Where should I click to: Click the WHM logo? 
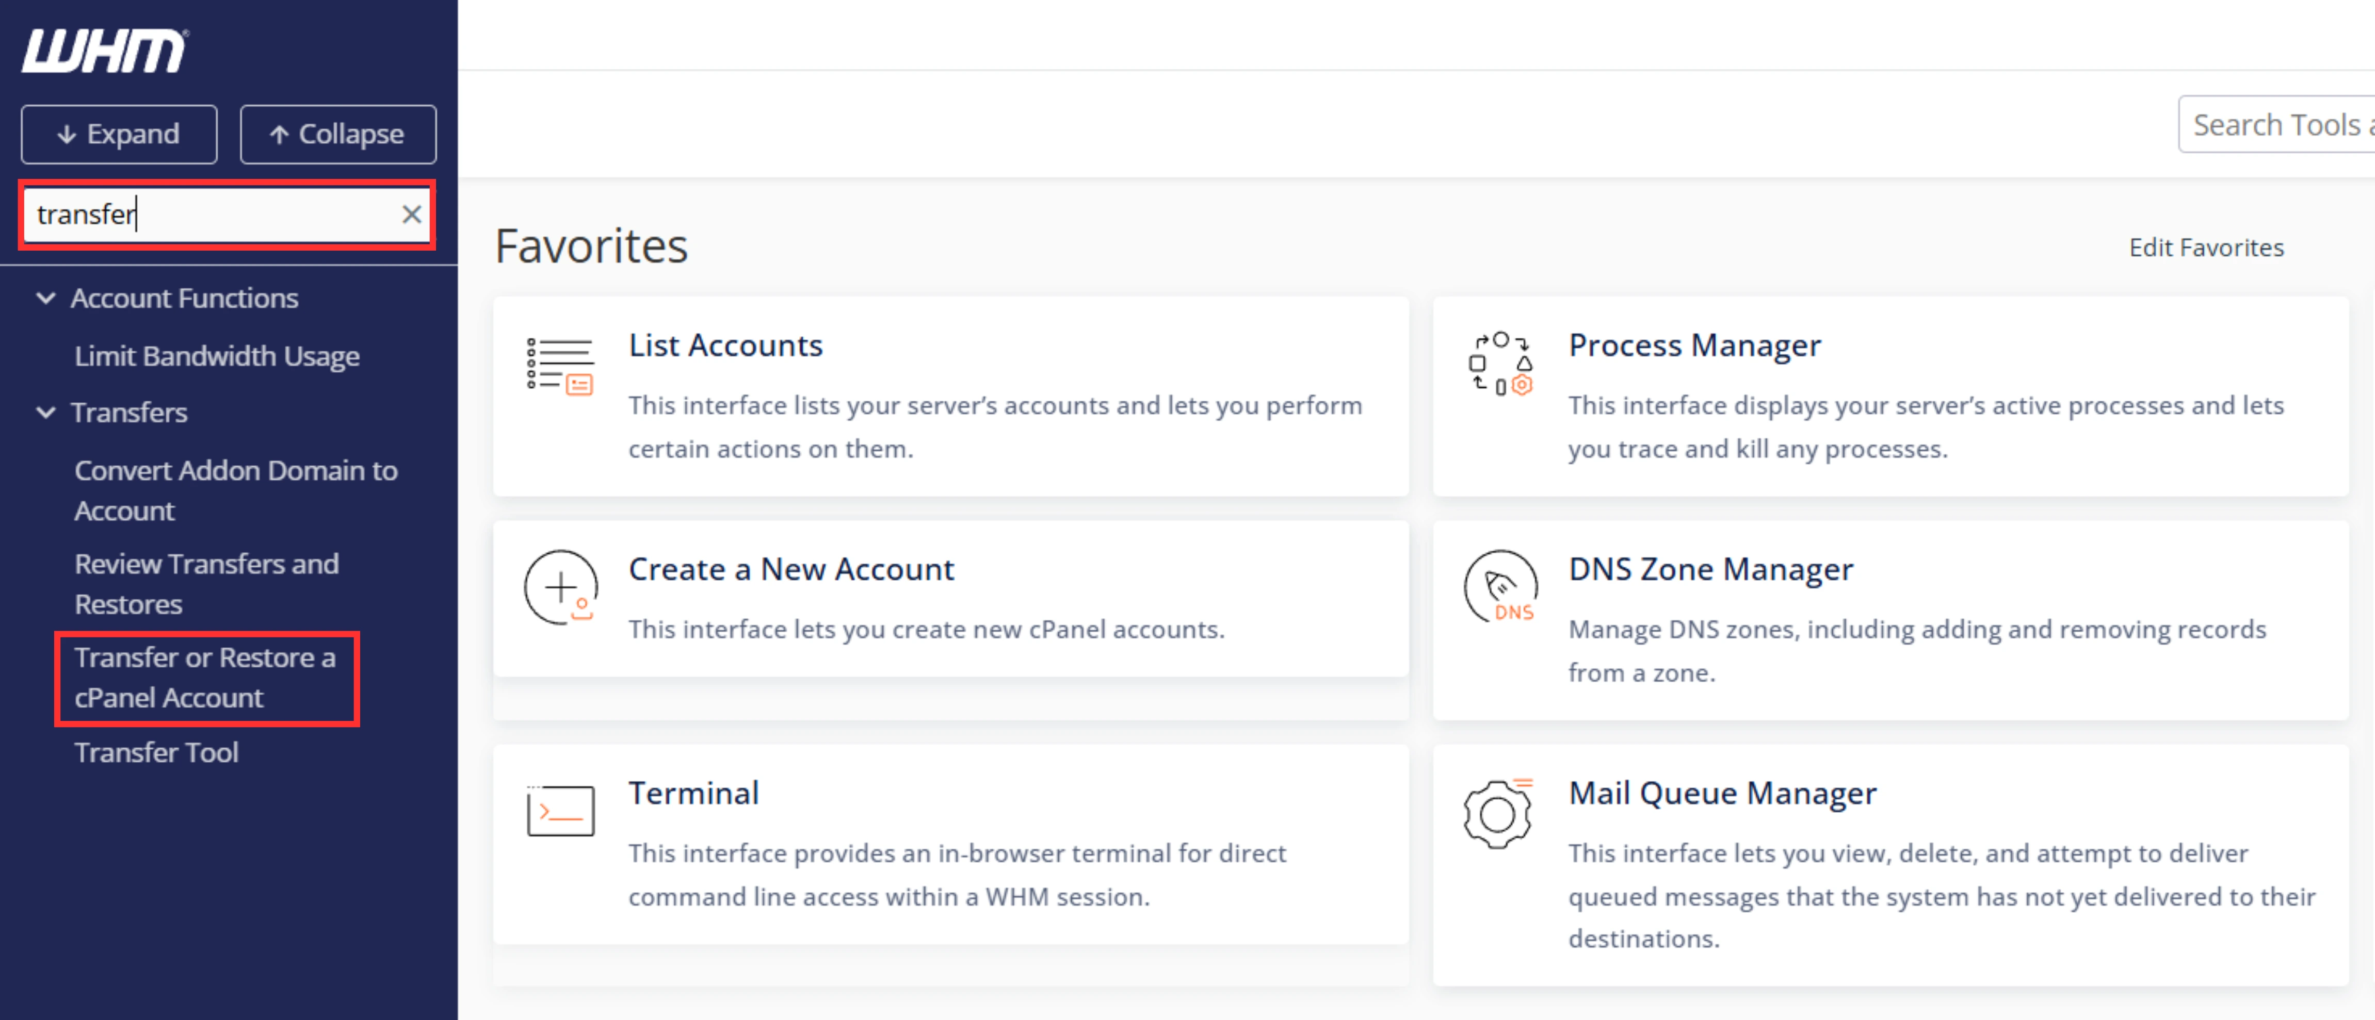pyautogui.click(x=104, y=51)
